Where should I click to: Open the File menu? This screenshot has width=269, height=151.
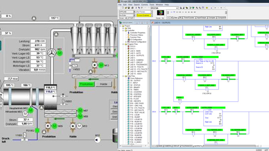point(120,5)
